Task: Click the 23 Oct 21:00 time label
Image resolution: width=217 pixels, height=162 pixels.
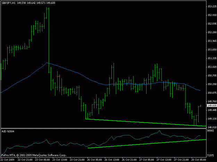Action: coord(77,160)
